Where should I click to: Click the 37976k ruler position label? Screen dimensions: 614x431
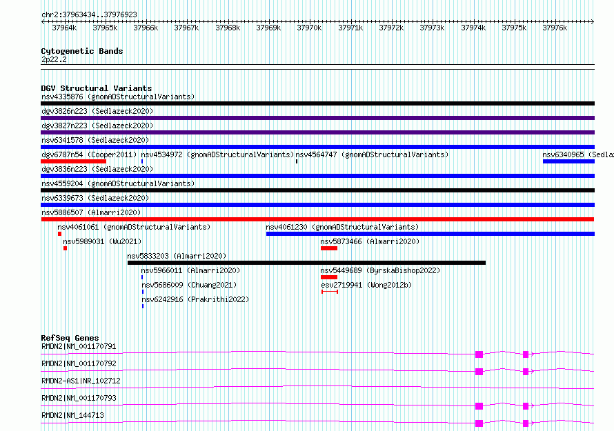click(x=555, y=28)
